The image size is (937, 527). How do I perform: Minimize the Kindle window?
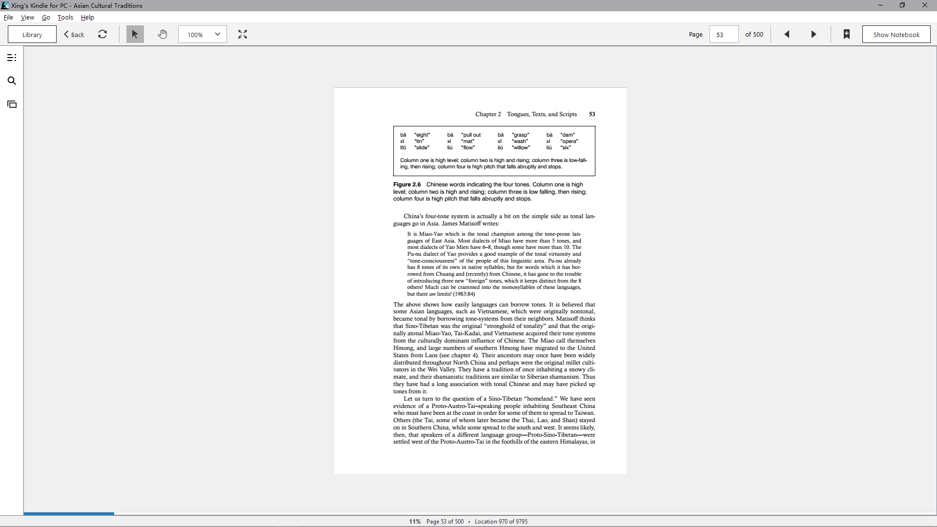(880, 5)
